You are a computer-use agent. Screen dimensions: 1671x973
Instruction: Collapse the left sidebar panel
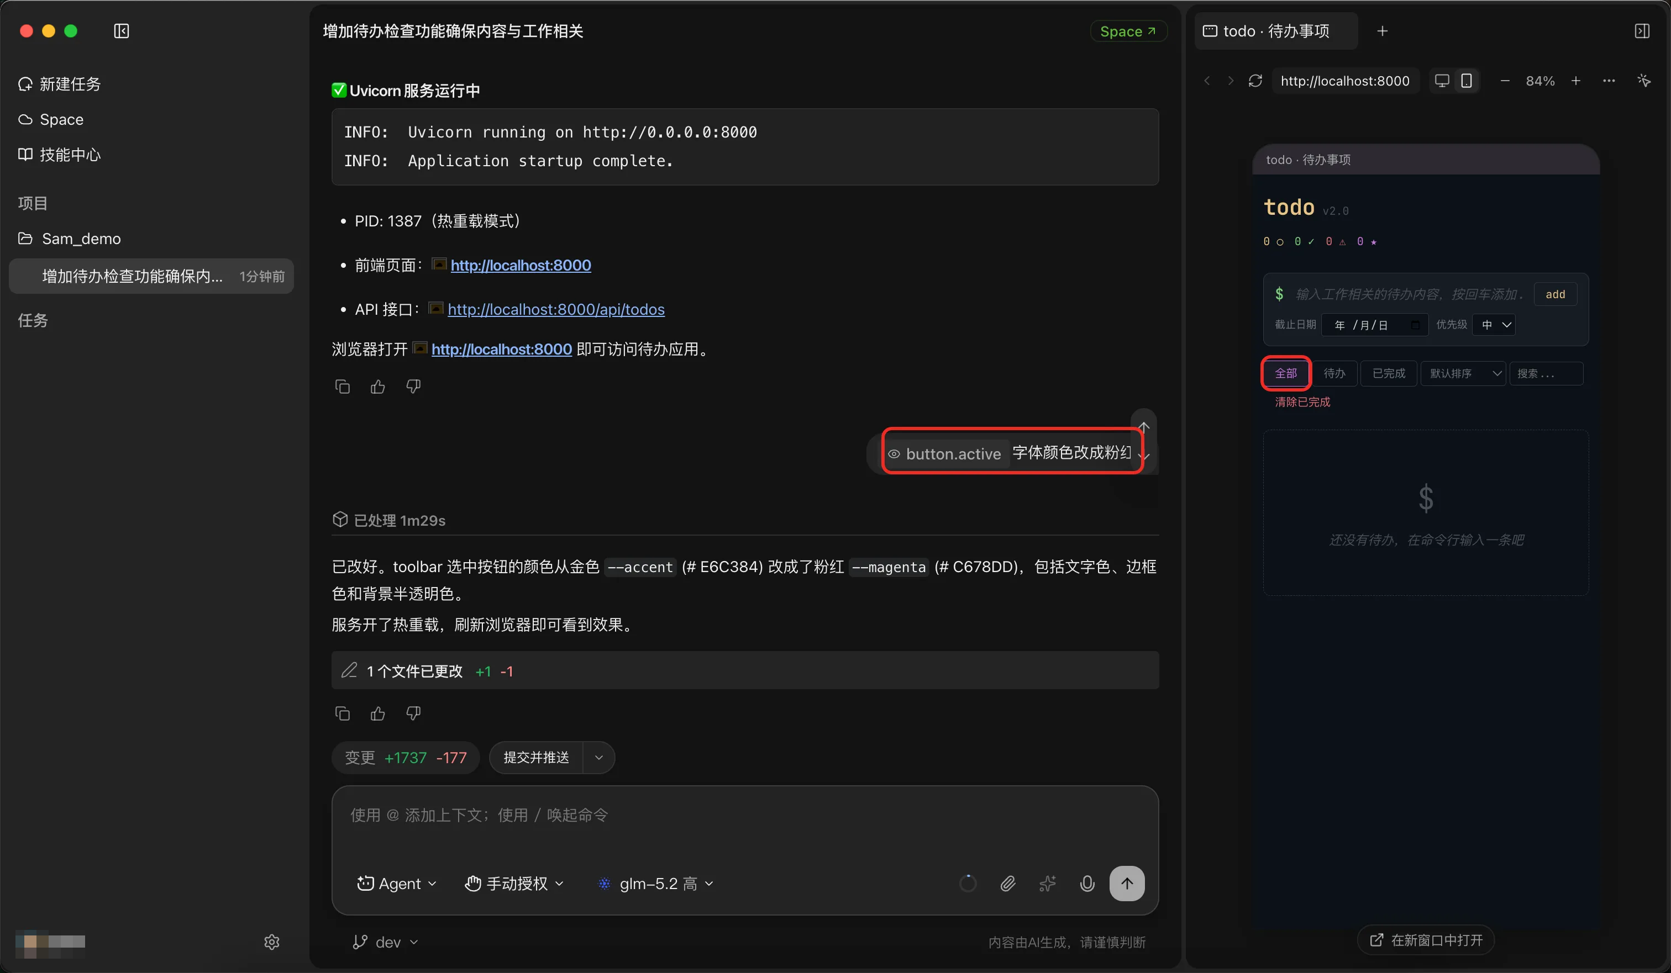point(122,31)
